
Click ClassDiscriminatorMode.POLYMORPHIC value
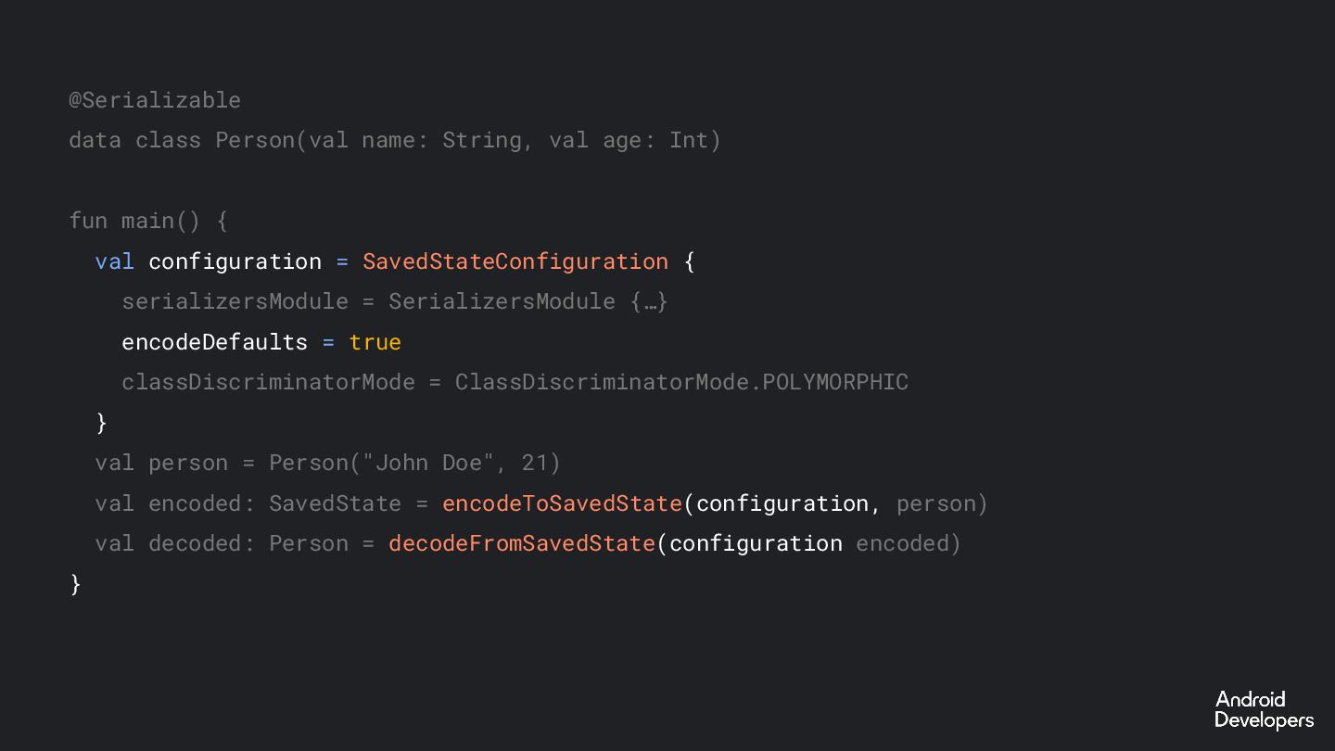point(681,382)
